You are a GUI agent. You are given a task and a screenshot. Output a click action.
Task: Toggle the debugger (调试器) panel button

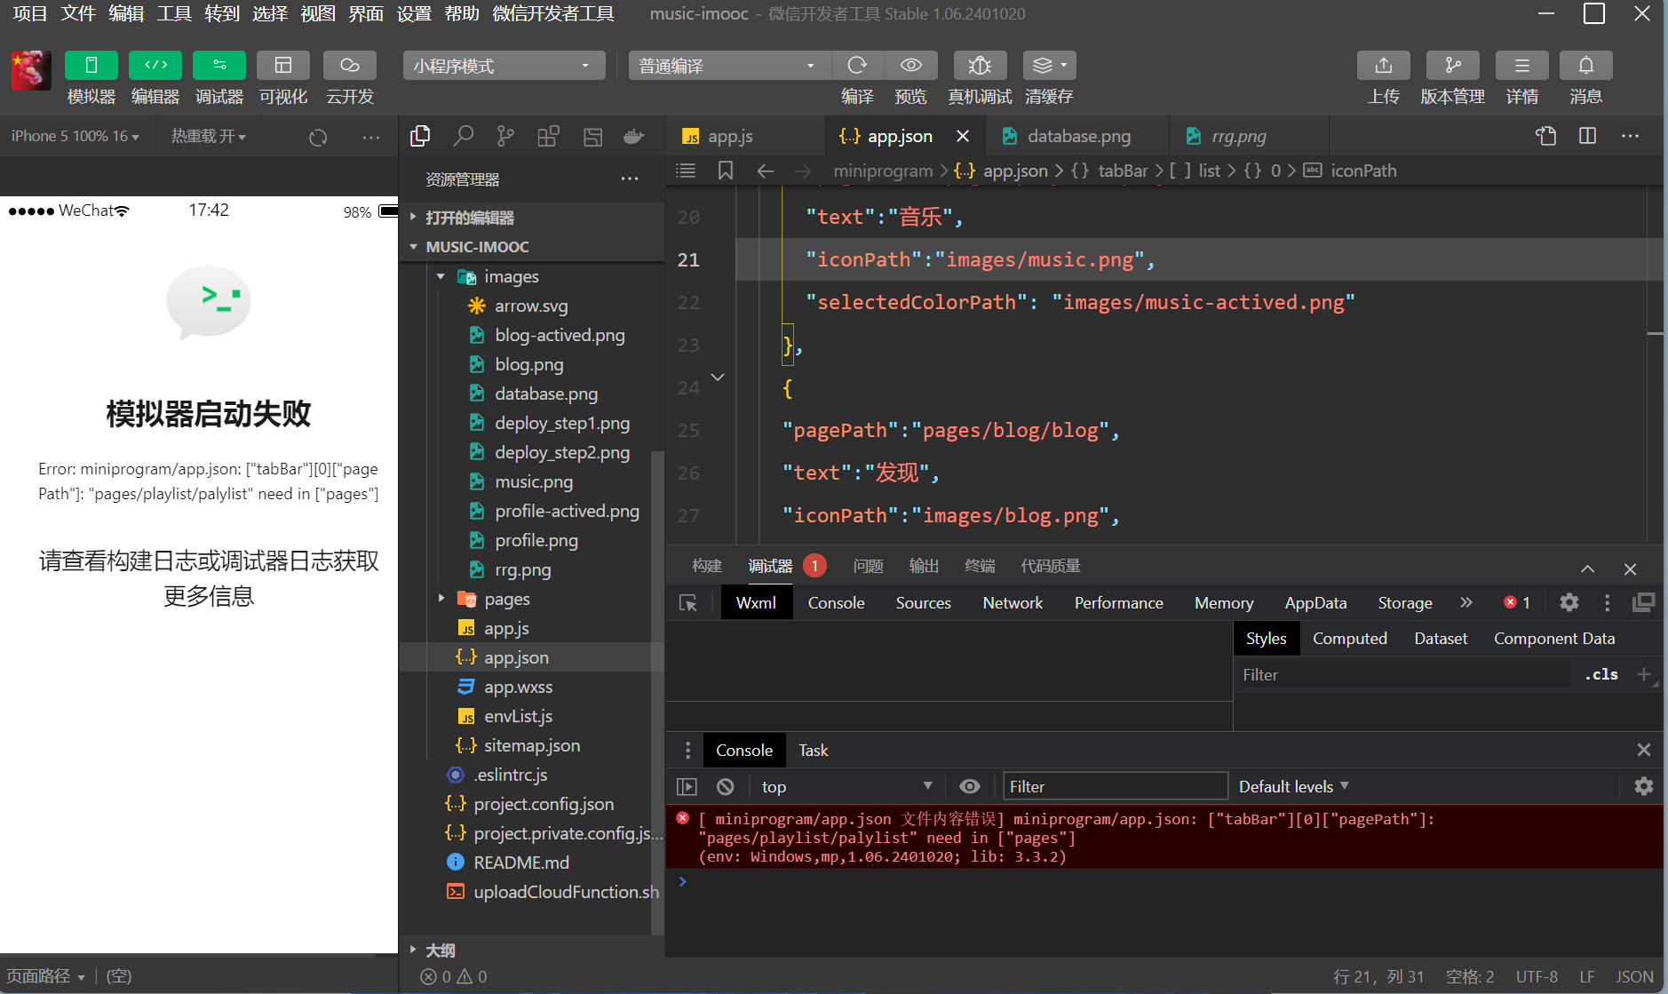(x=219, y=65)
